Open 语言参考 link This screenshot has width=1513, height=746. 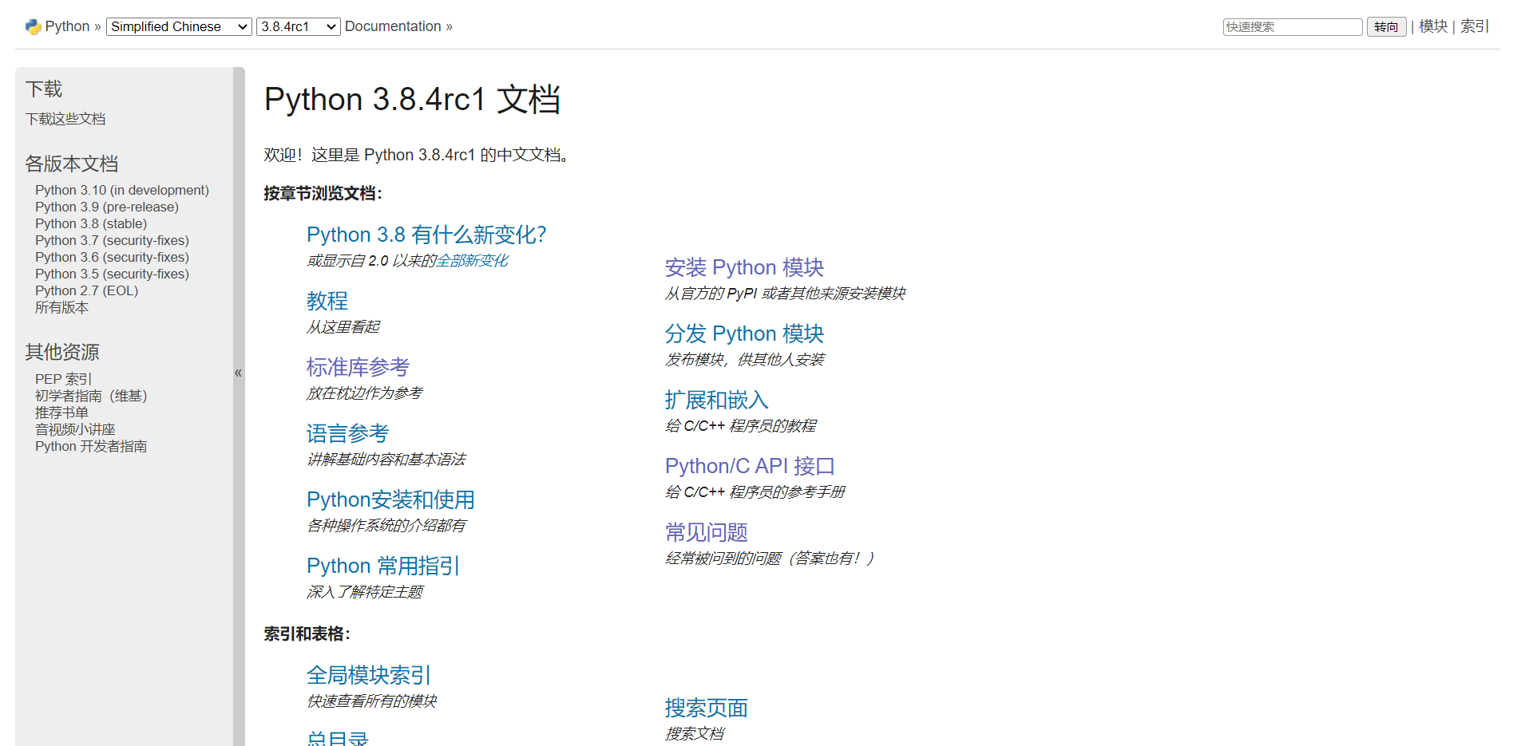tap(347, 433)
